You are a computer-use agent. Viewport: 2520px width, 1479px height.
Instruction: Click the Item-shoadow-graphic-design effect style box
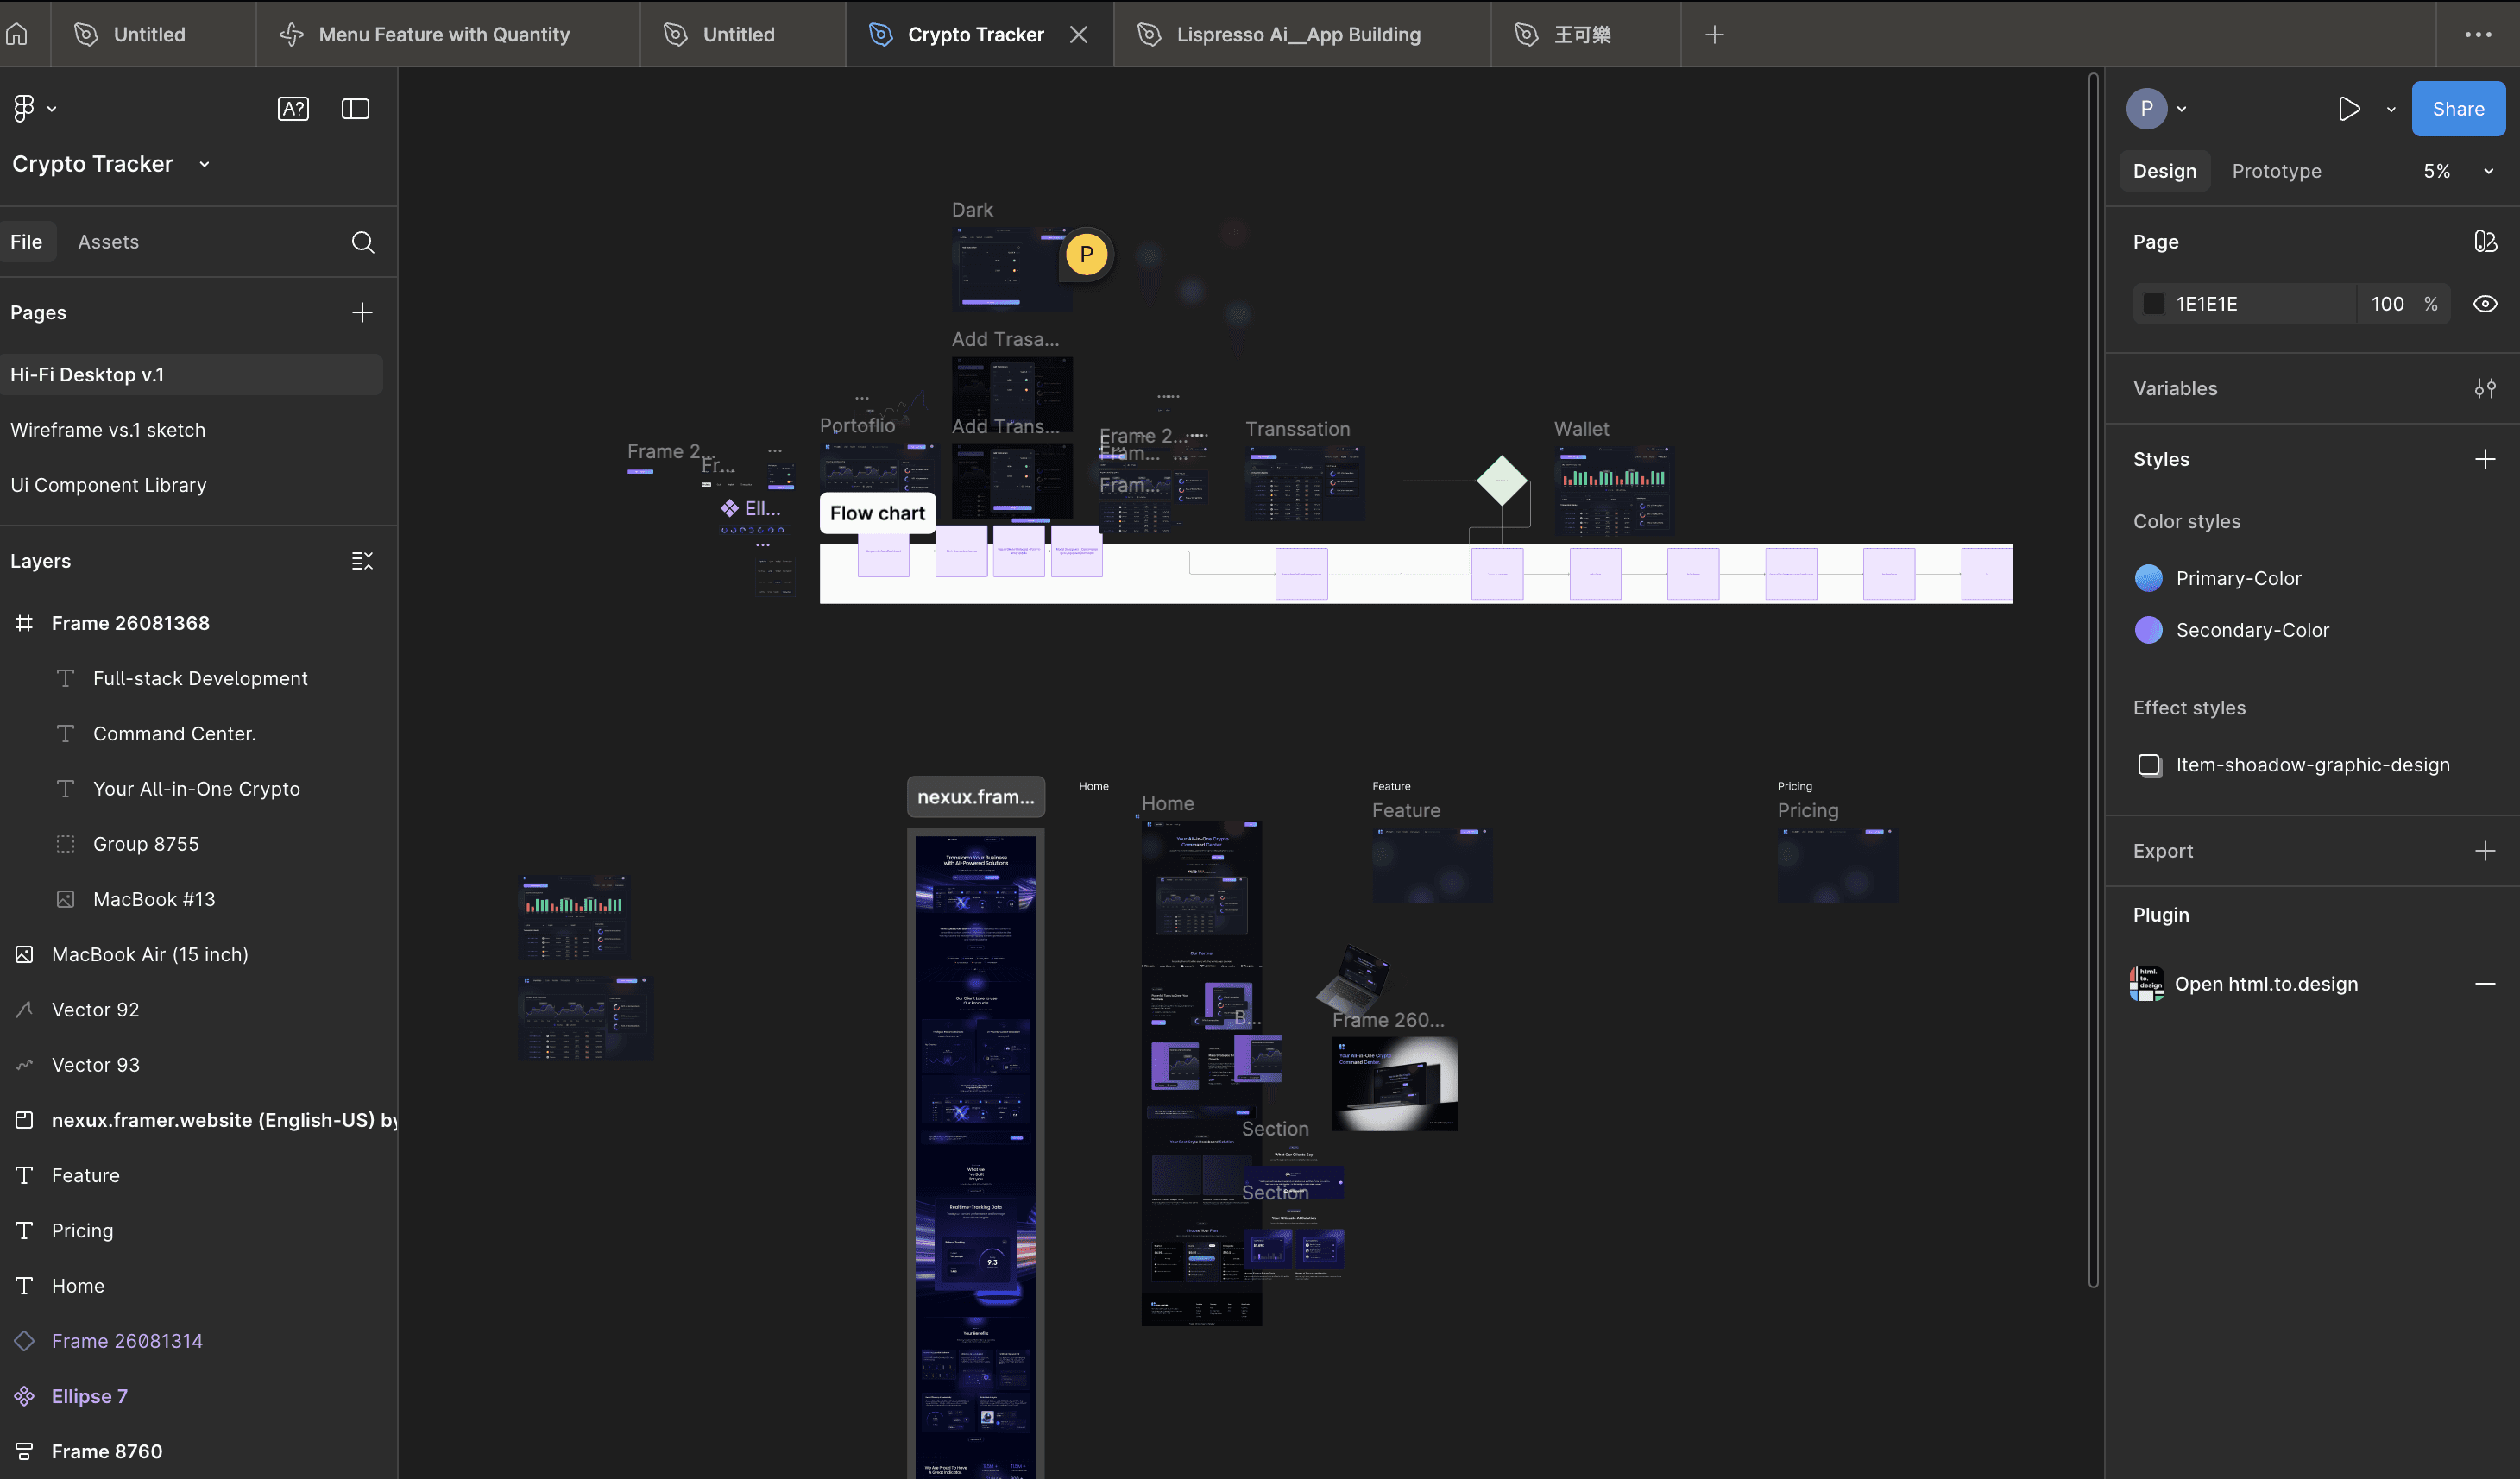pos(2149,765)
